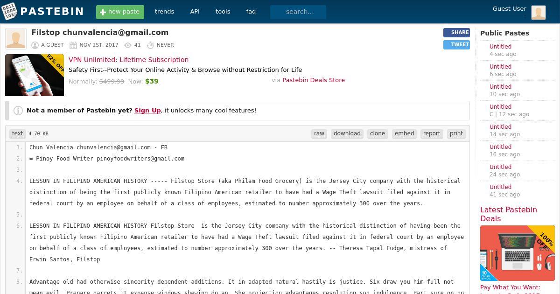Click the expiry clock icon by NEVER
The height and width of the screenshot is (294, 560).
[150, 45]
